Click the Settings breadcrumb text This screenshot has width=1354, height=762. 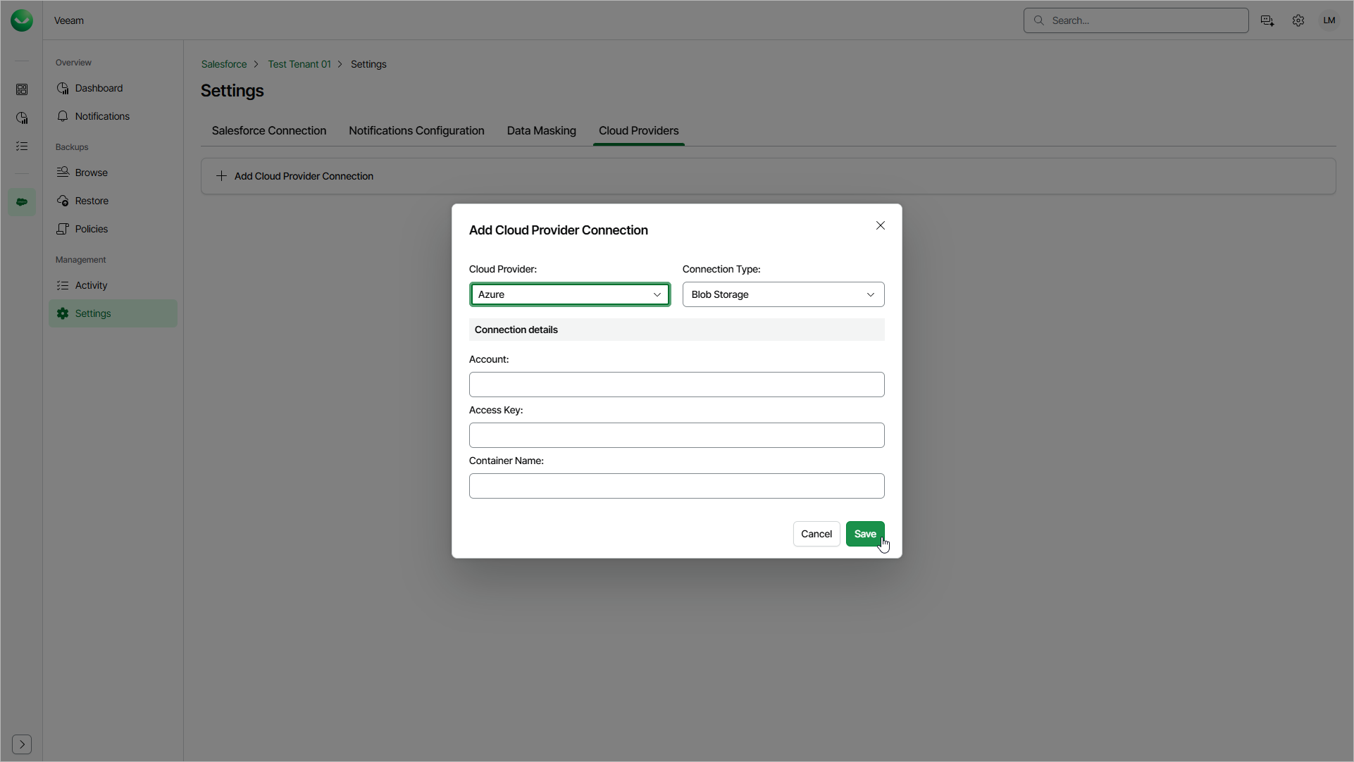click(x=368, y=64)
